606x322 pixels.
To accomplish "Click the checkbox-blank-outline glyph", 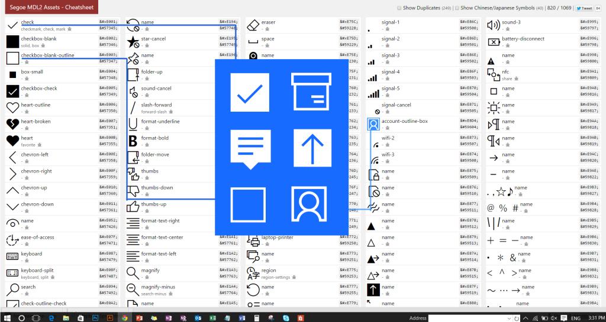I will click(12, 58).
